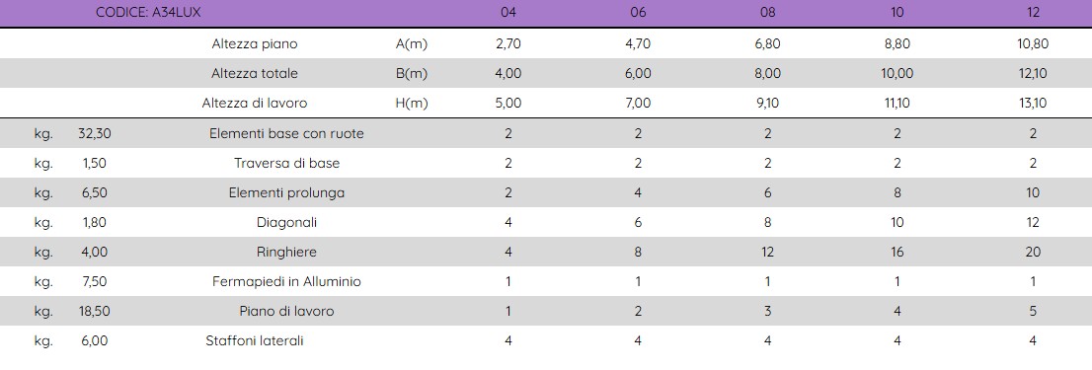Select column header 10
The image size is (1092, 370).
pos(897,12)
